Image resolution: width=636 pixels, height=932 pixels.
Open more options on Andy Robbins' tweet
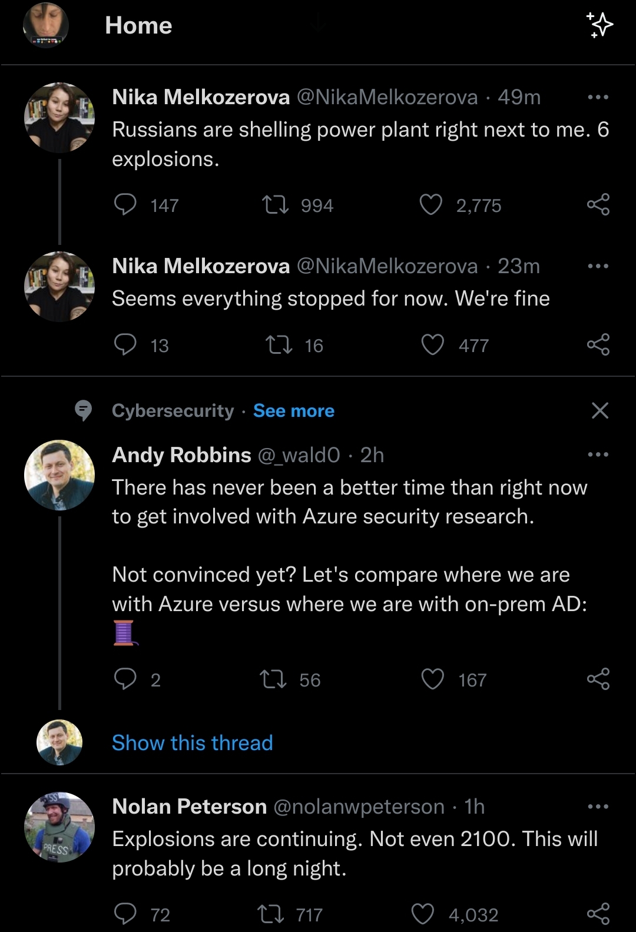coord(598,455)
